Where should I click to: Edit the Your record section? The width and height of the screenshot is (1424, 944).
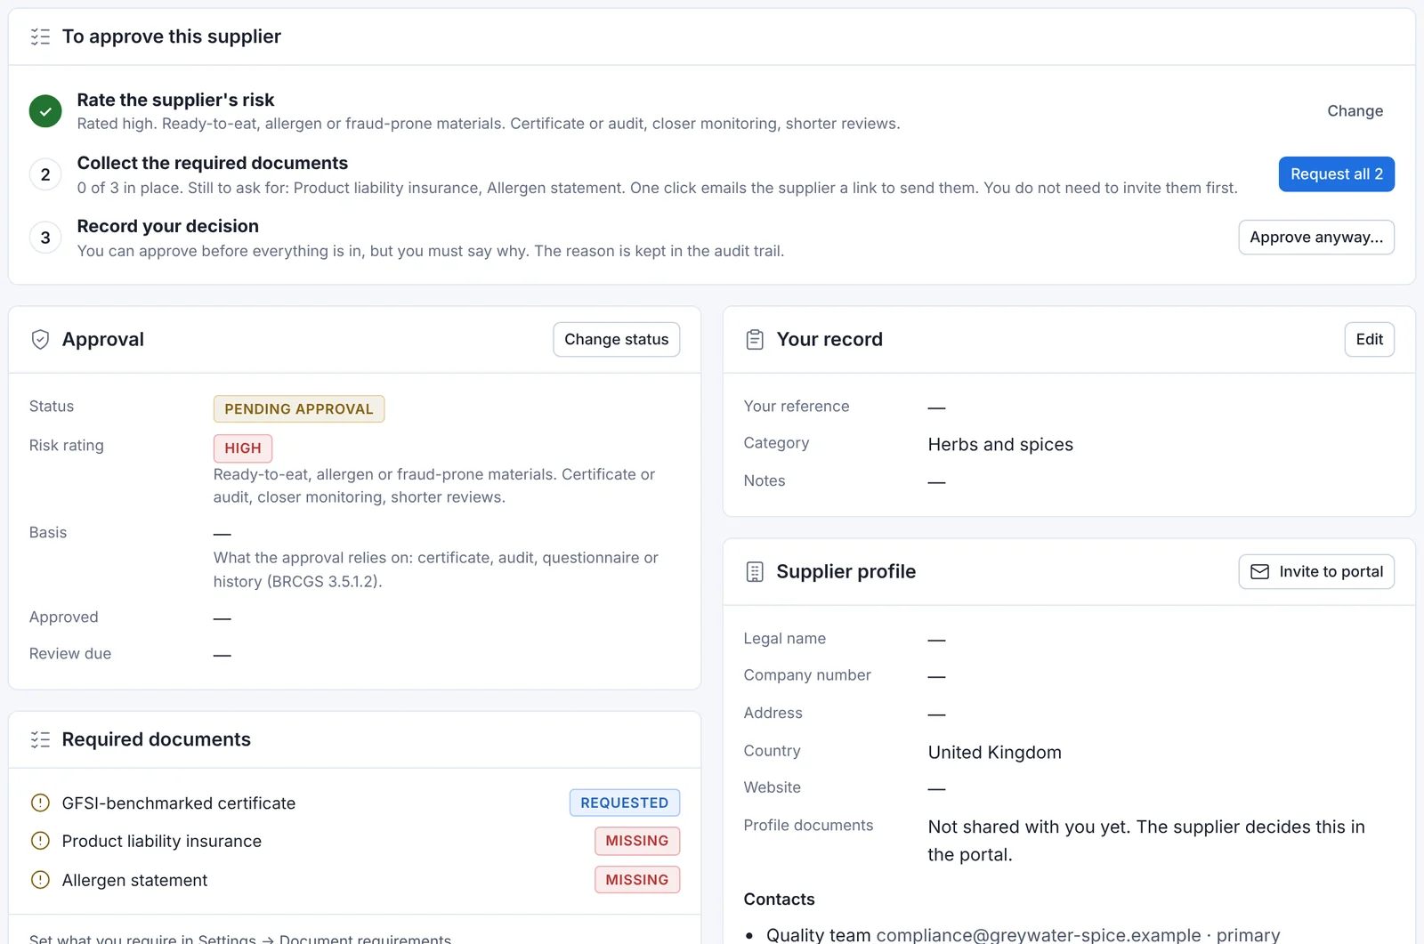coord(1369,339)
